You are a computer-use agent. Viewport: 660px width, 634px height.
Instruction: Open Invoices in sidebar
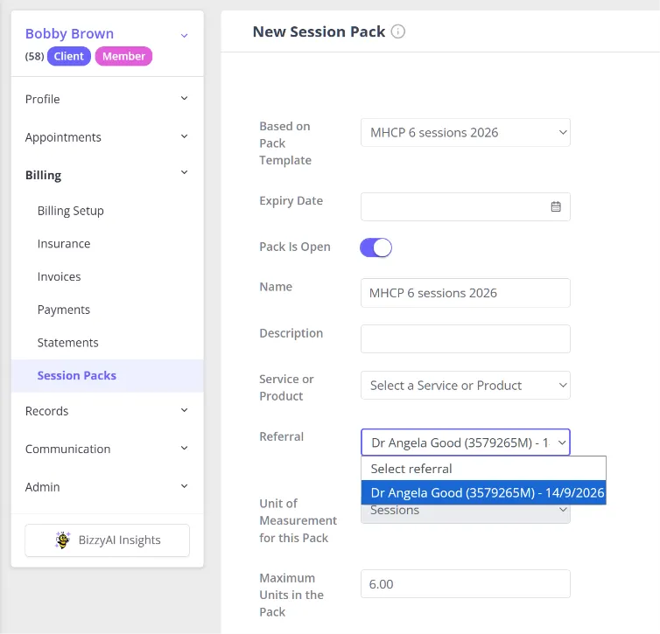pos(59,276)
